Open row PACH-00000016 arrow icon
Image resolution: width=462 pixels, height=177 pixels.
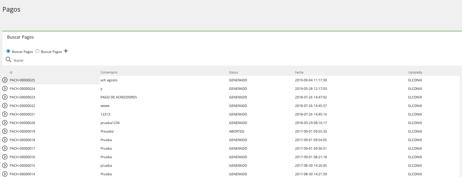coord(5,157)
